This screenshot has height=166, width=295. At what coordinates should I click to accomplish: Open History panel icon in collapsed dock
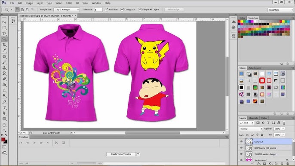pyautogui.click(x=13, y=21)
